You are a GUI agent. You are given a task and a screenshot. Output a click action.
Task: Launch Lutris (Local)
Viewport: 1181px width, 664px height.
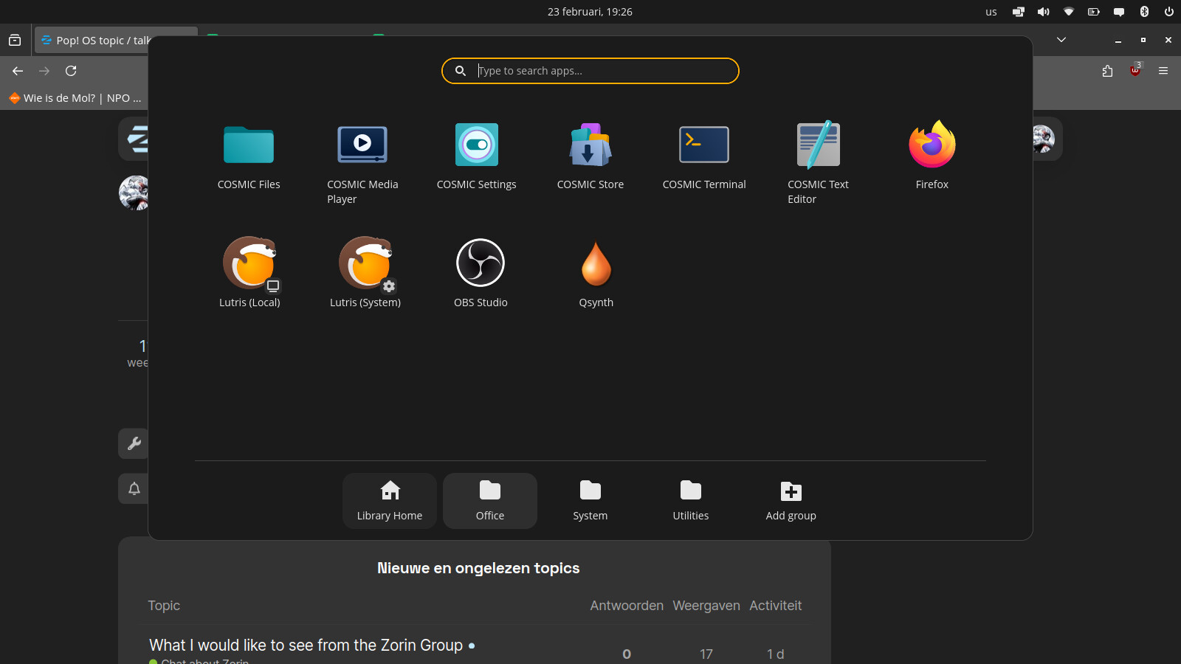[249, 274]
